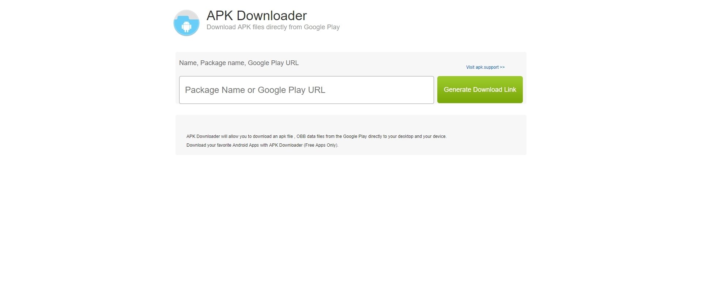
Task: Click the APK Downloader Android folder logo
Action: click(x=186, y=23)
